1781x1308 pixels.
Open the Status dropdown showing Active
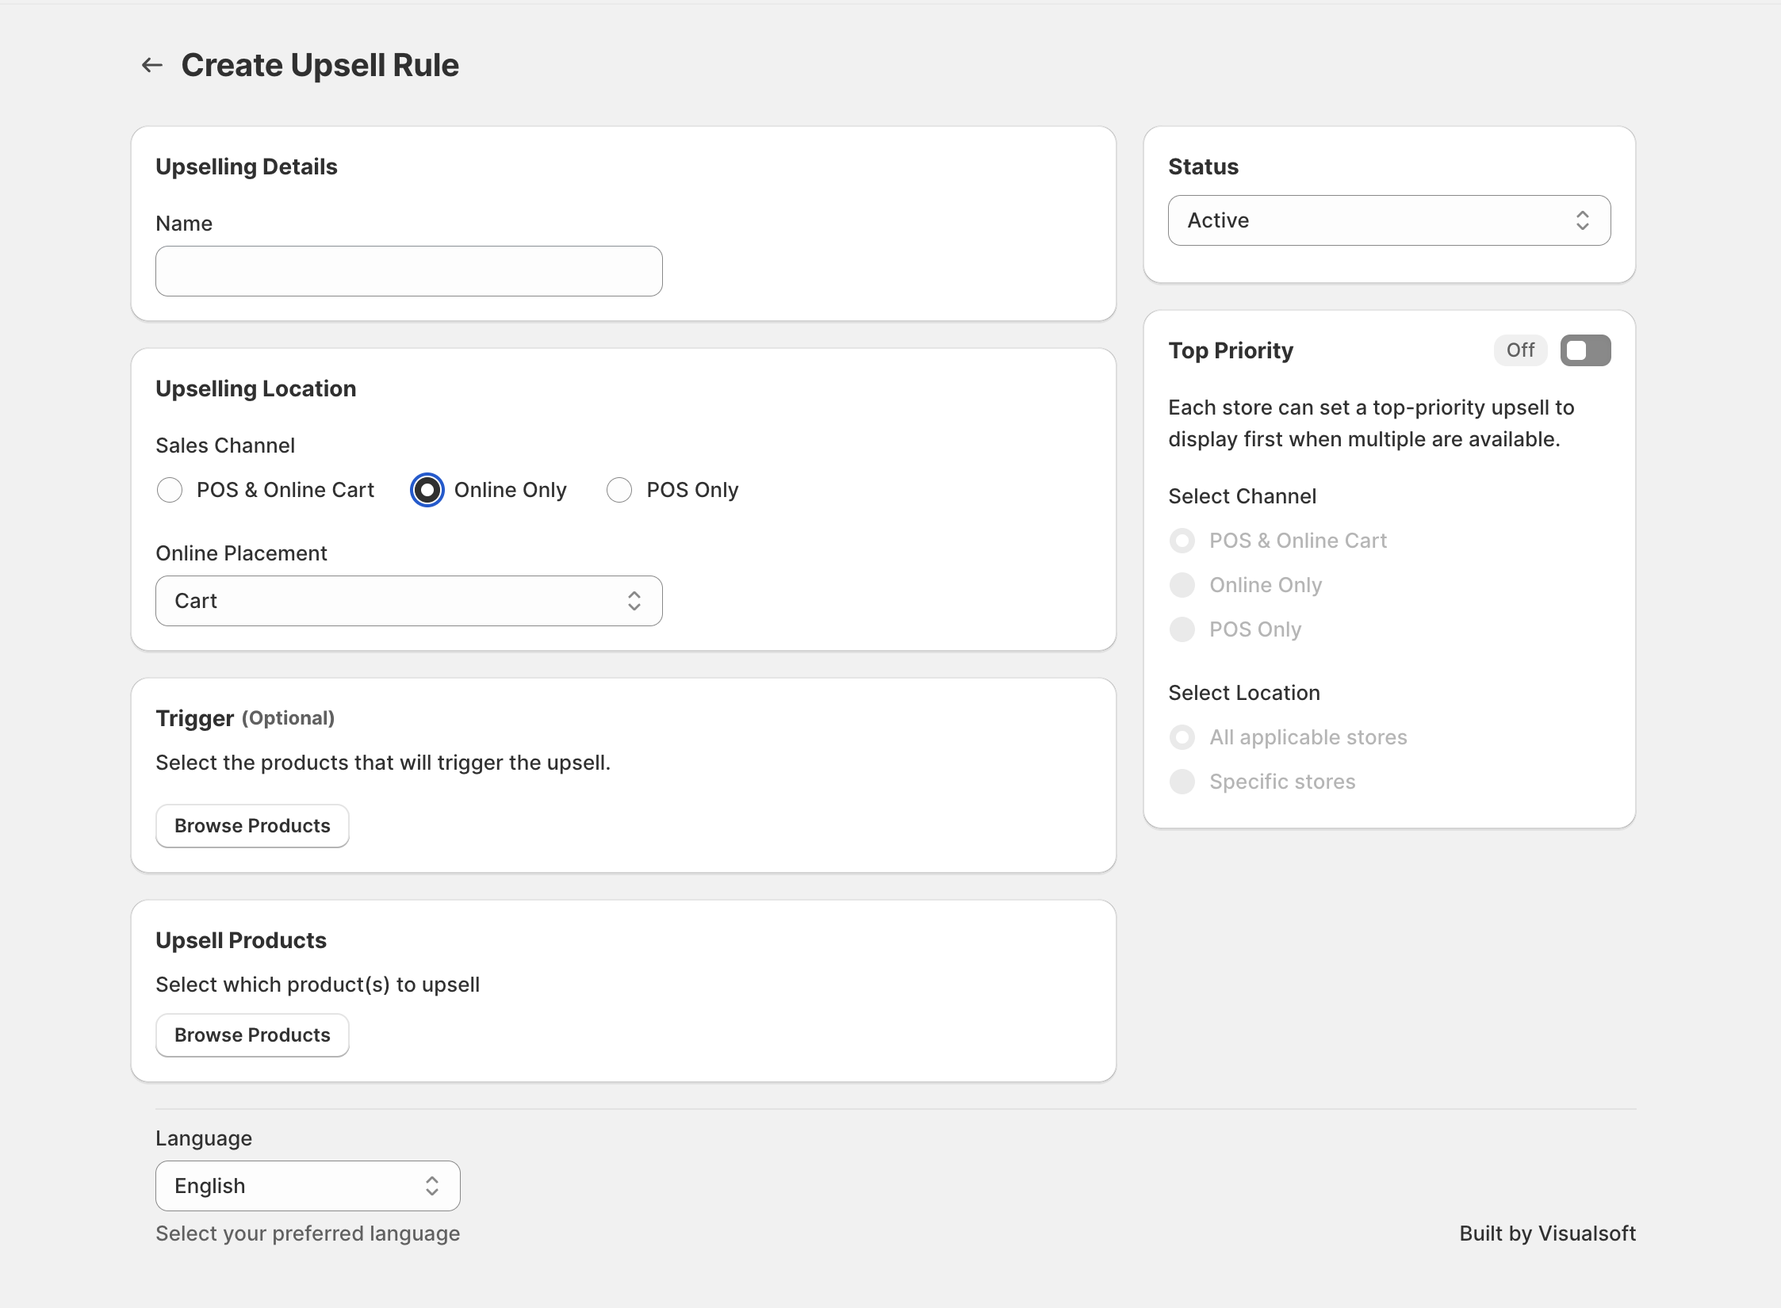click(x=1387, y=220)
